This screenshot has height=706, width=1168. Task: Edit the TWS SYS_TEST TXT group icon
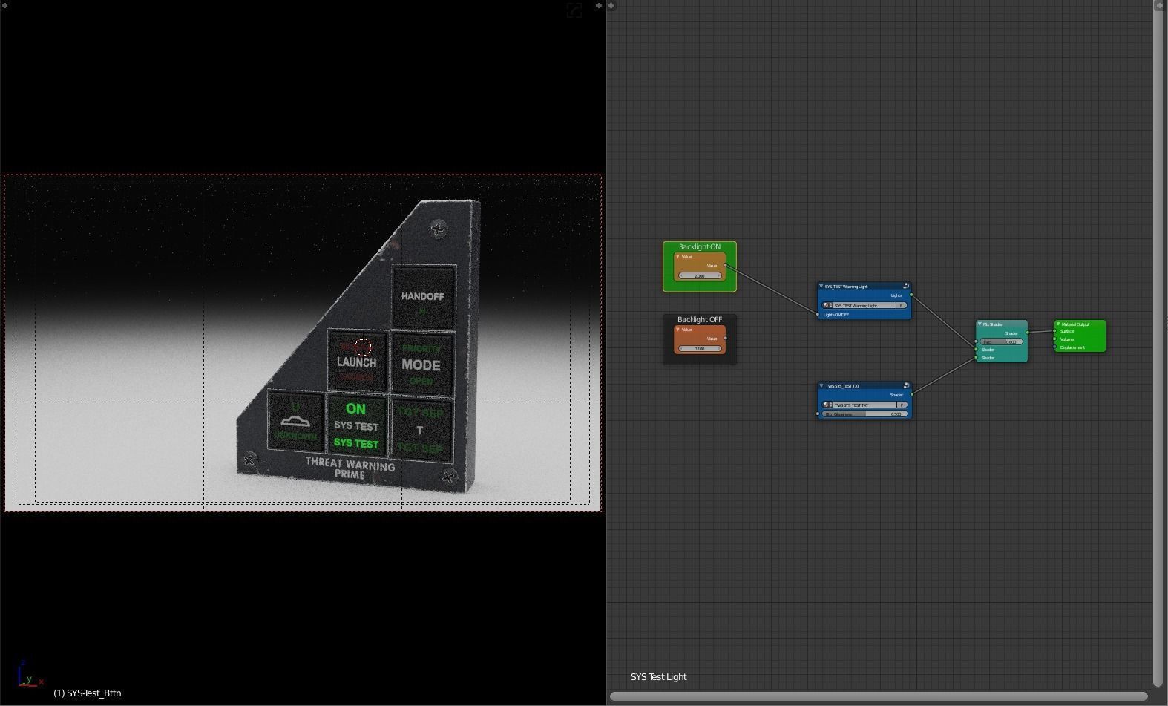(906, 386)
